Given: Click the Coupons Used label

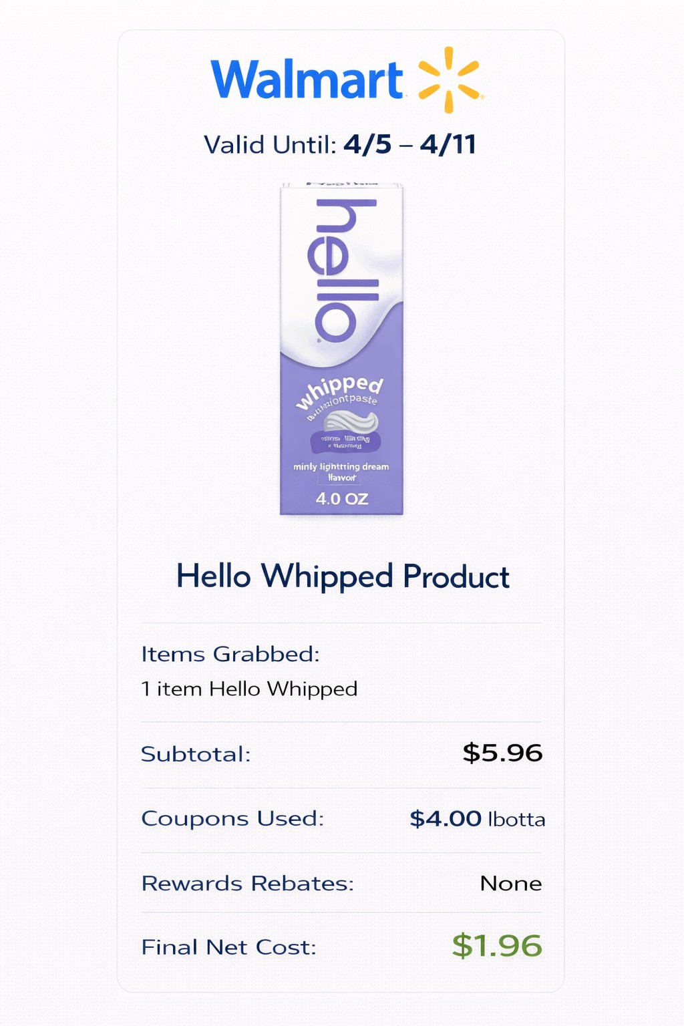Looking at the screenshot, I should point(232,818).
